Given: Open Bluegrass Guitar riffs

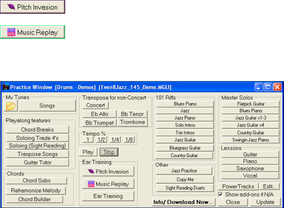Looking at the screenshot, I should click(185, 148).
